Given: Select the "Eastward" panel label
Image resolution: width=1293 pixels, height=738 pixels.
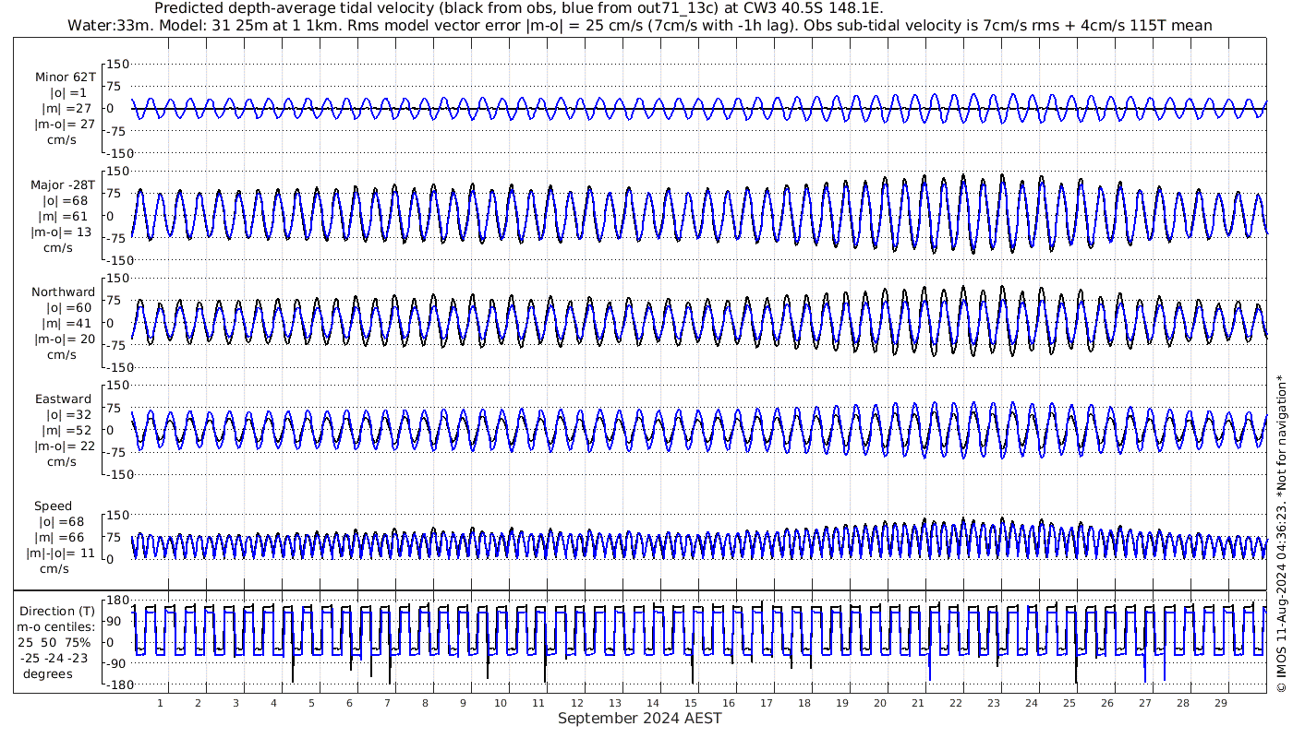Looking at the screenshot, I should coord(63,399).
